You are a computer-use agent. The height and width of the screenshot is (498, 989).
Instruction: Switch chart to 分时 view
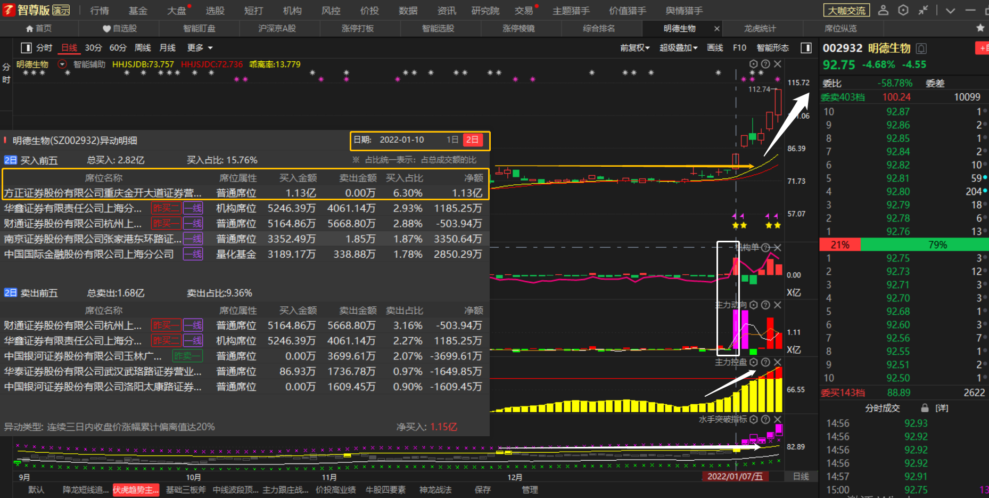(x=44, y=48)
